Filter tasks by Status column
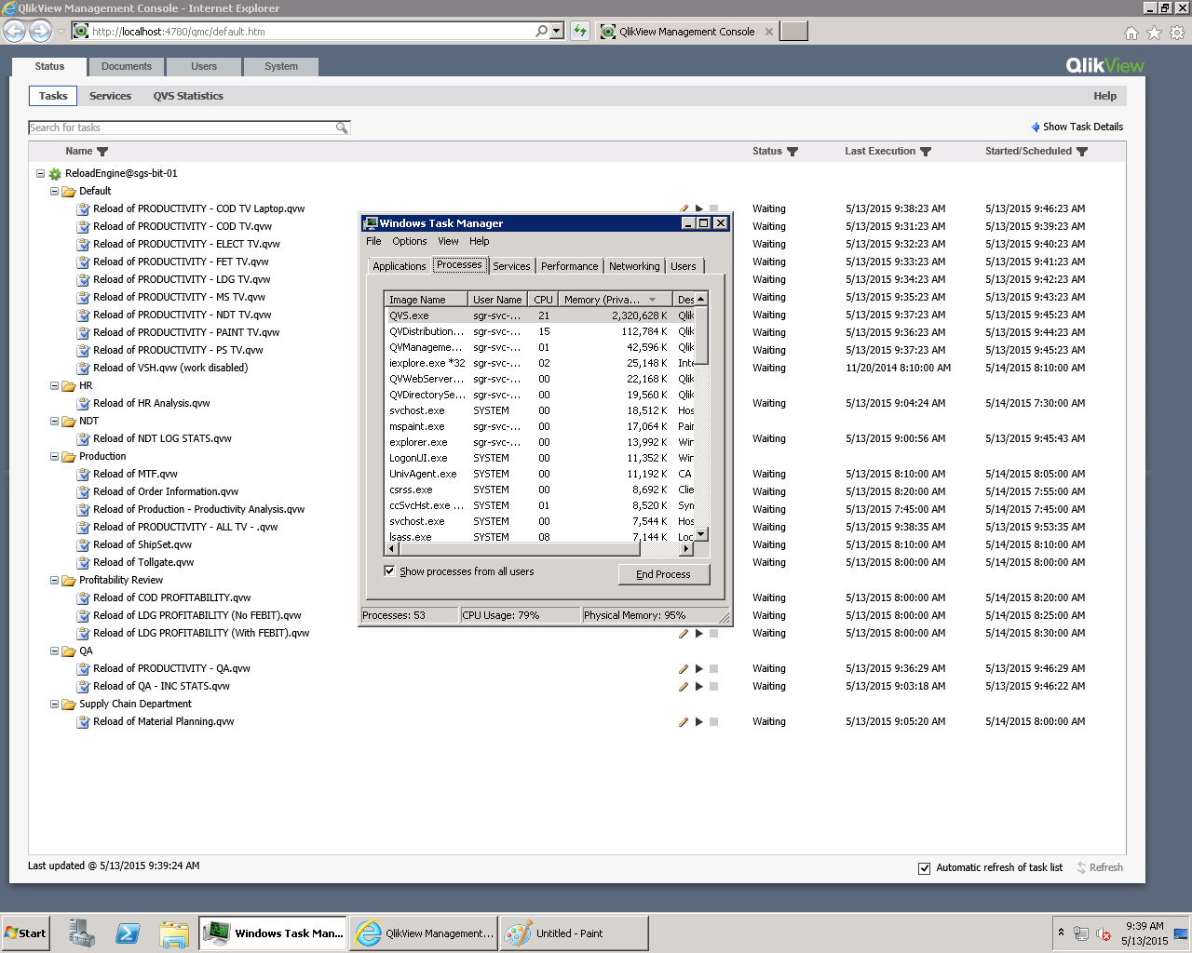This screenshot has width=1192, height=953. coord(792,152)
